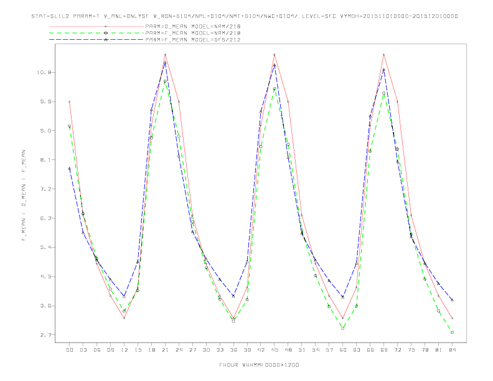493x381 pixels.
Task: Click y-axis tick label 10.8
Action: pyautogui.click(x=44, y=72)
